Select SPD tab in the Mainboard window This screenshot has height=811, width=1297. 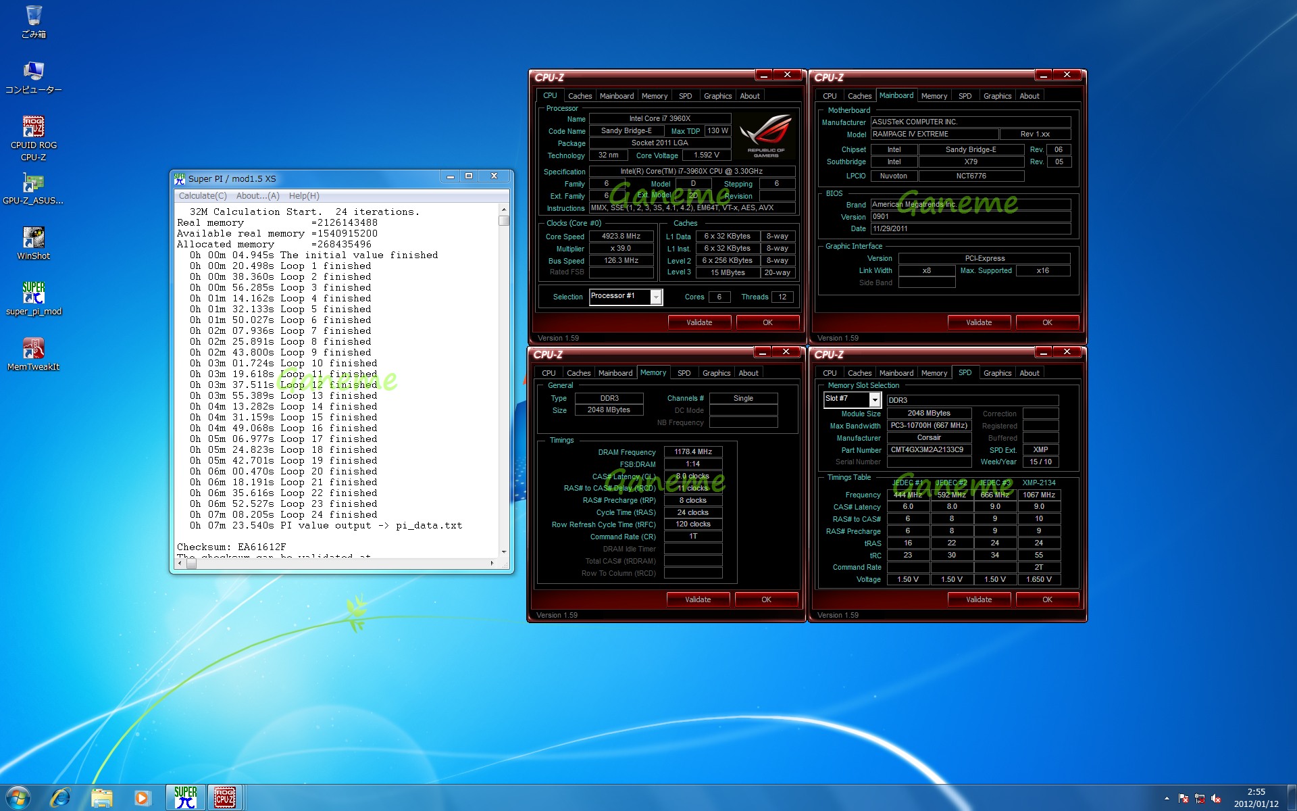coord(965,96)
